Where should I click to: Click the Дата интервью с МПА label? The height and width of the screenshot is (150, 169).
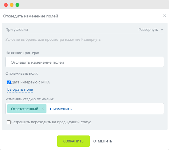[x=30, y=82]
